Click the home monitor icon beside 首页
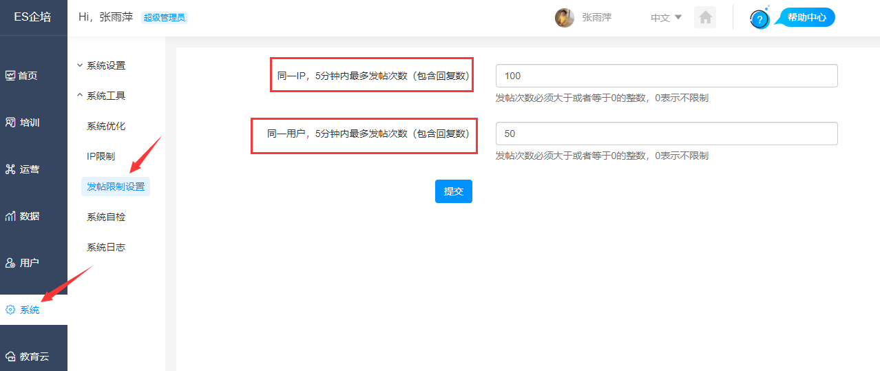 coord(10,76)
